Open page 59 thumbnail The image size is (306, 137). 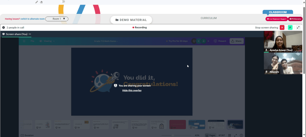pyautogui.click(x=82, y=124)
